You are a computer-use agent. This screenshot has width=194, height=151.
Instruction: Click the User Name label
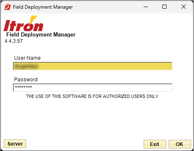27,58
